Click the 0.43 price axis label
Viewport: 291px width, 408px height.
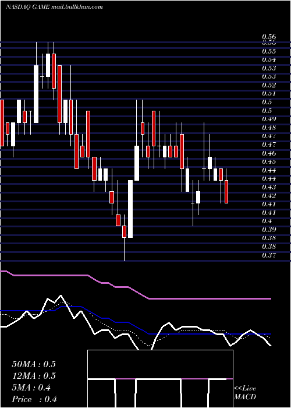(269, 187)
